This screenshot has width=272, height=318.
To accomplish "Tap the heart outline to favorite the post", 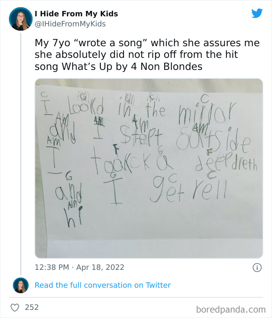I will coord(14,307).
